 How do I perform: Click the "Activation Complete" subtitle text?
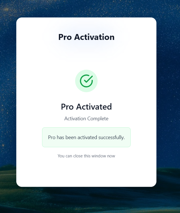click(x=86, y=119)
